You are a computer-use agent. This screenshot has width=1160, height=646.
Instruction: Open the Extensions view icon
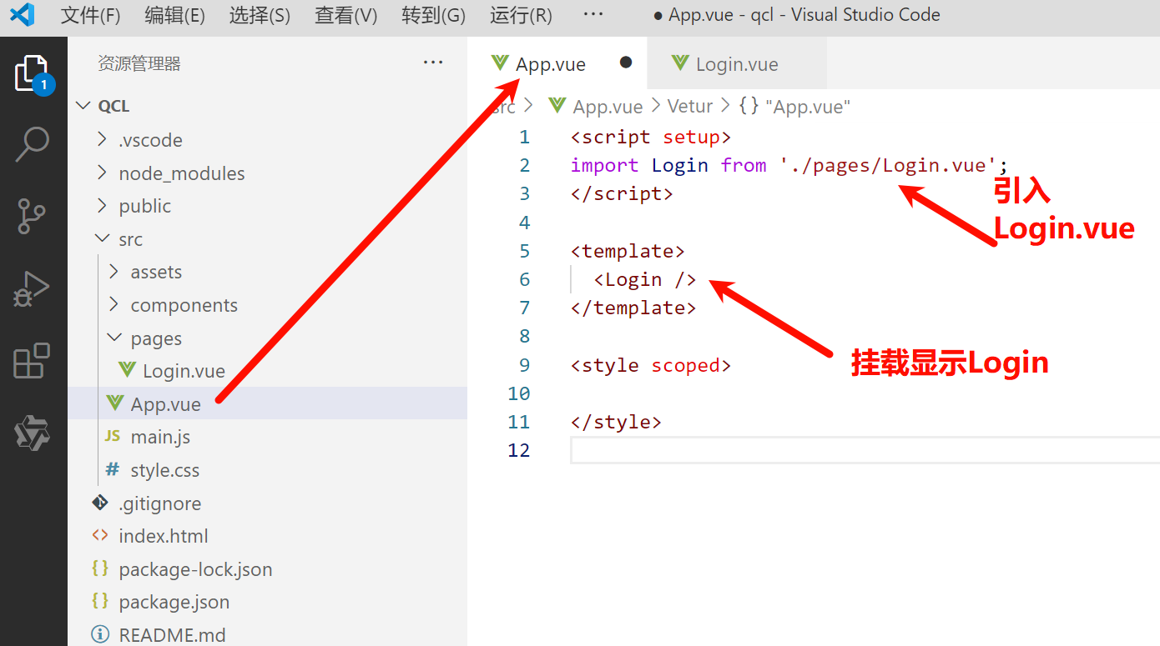pos(33,361)
